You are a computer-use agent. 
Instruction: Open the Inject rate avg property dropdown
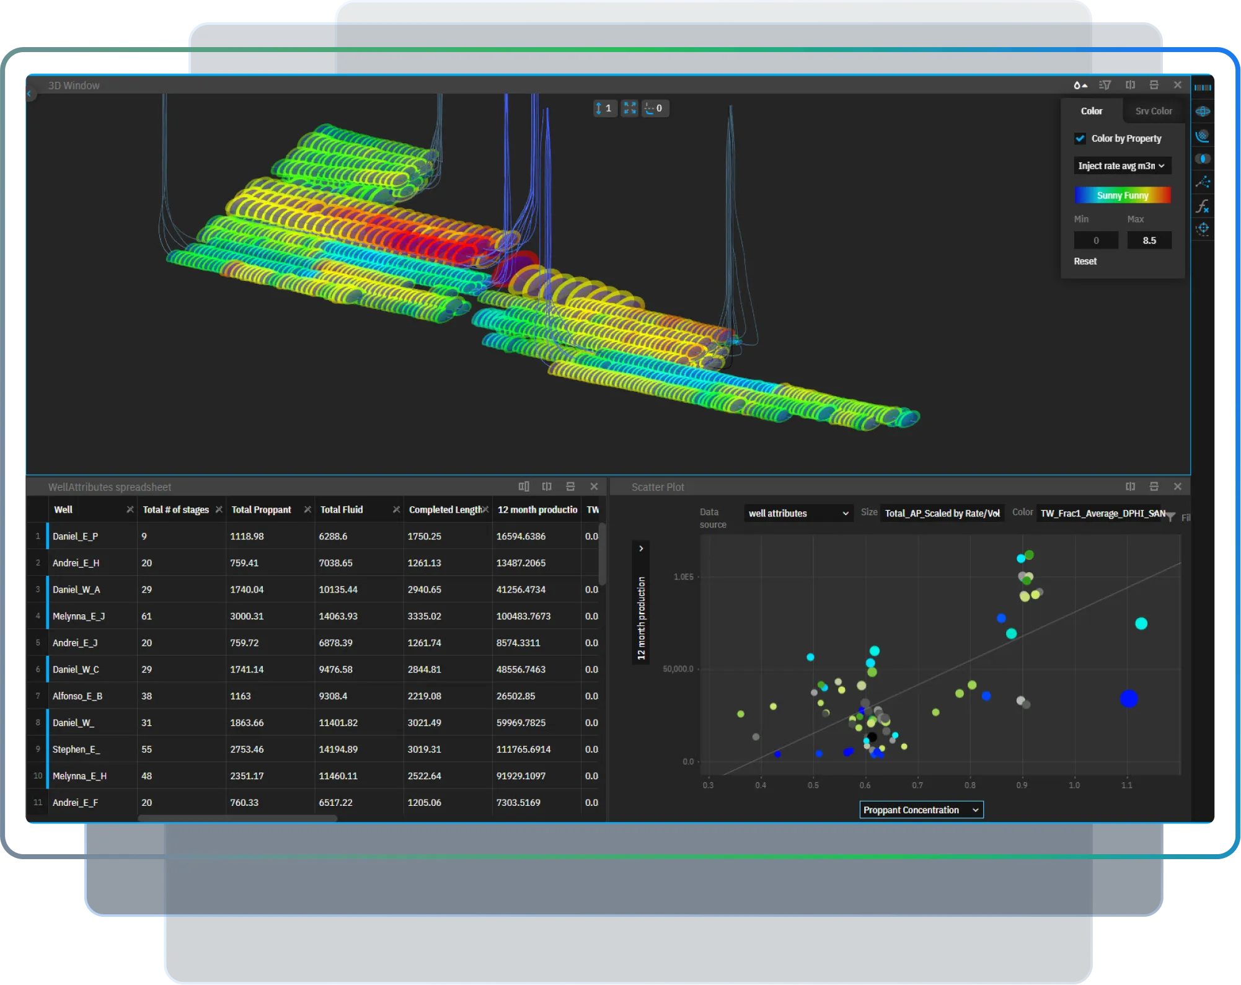click(x=1122, y=166)
